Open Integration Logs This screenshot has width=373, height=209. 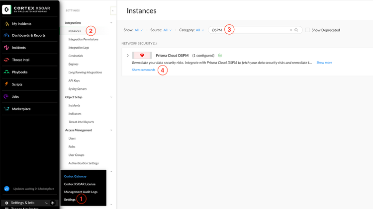(x=79, y=48)
